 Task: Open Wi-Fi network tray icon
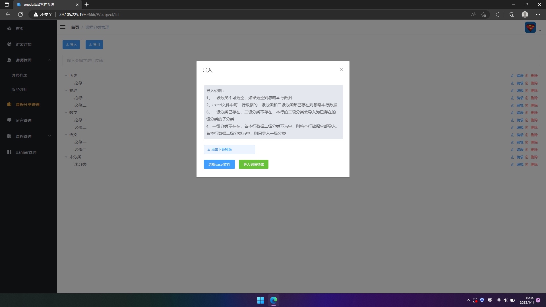point(499,300)
